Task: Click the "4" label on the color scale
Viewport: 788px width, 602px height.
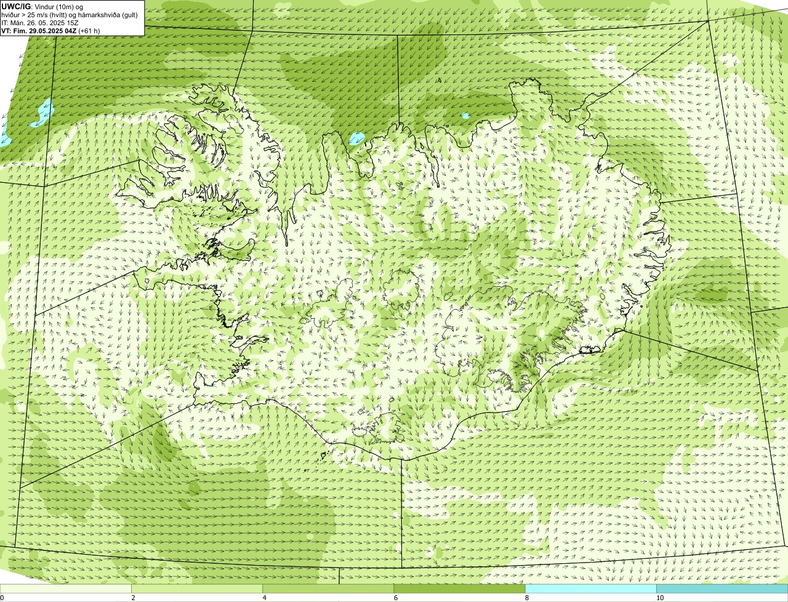Action: coord(265,598)
